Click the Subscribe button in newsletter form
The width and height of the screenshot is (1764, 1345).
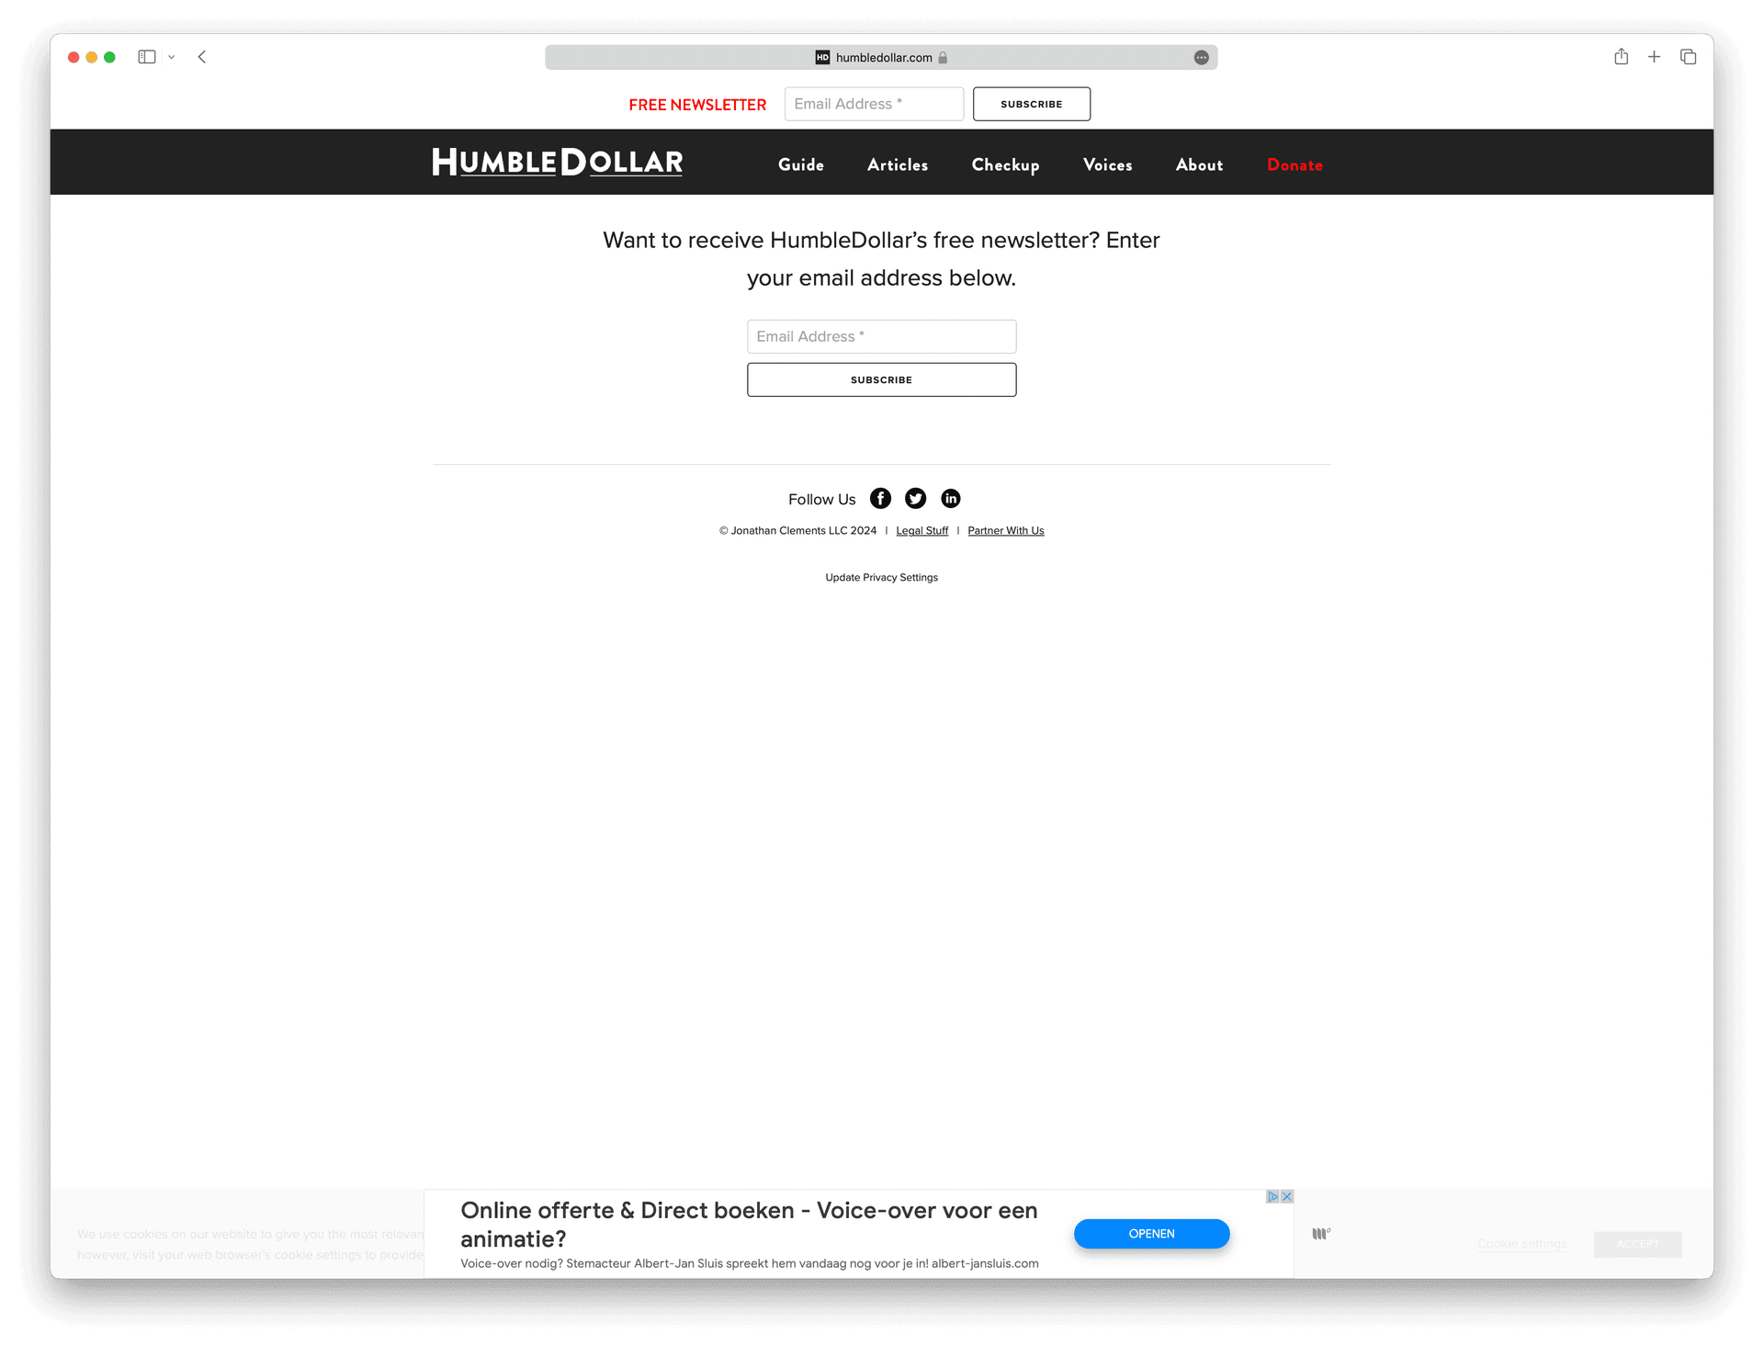(x=881, y=379)
